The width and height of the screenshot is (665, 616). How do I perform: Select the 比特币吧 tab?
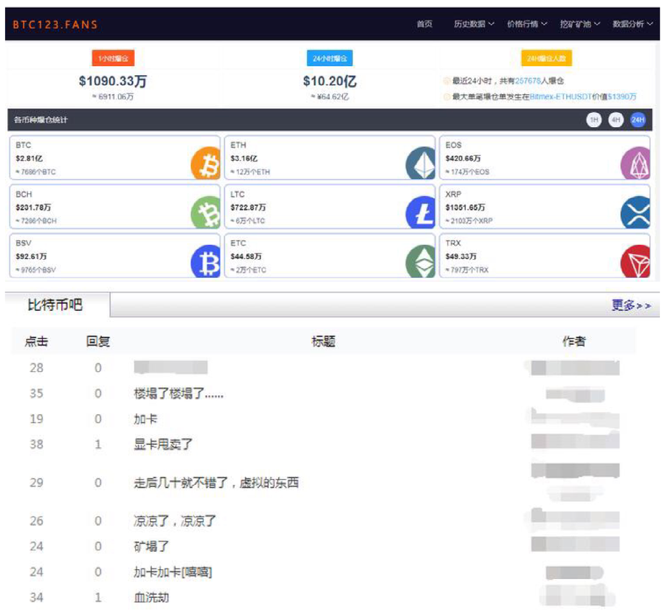click(x=55, y=305)
